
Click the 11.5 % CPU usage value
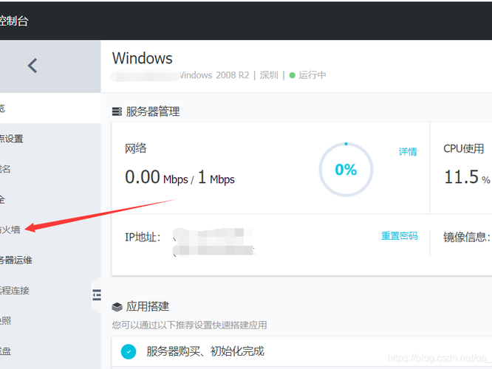pyautogui.click(x=467, y=177)
